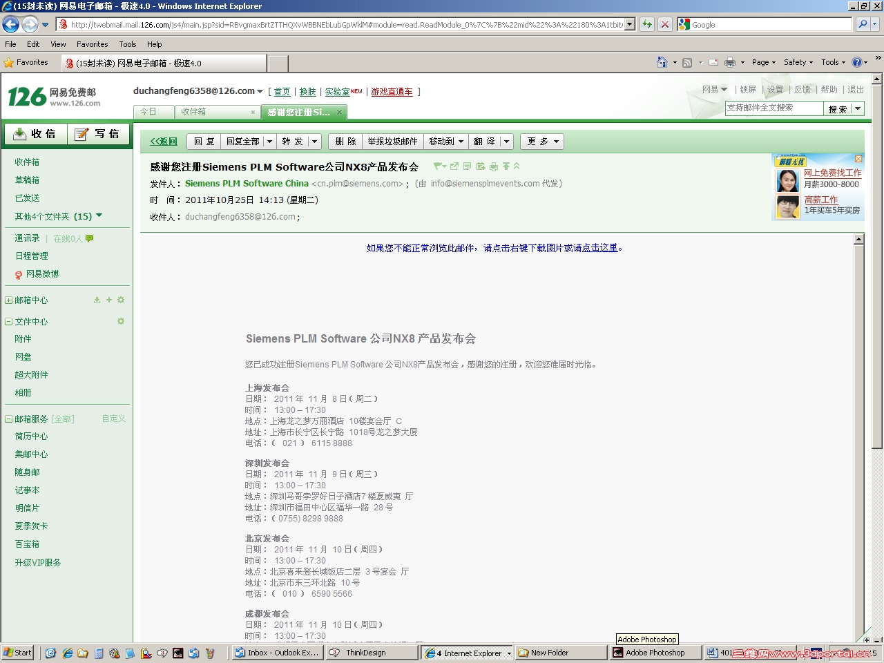Image resolution: width=884 pixels, height=663 pixels.
Task: Open the Tools menu in the menu bar
Action: point(128,44)
